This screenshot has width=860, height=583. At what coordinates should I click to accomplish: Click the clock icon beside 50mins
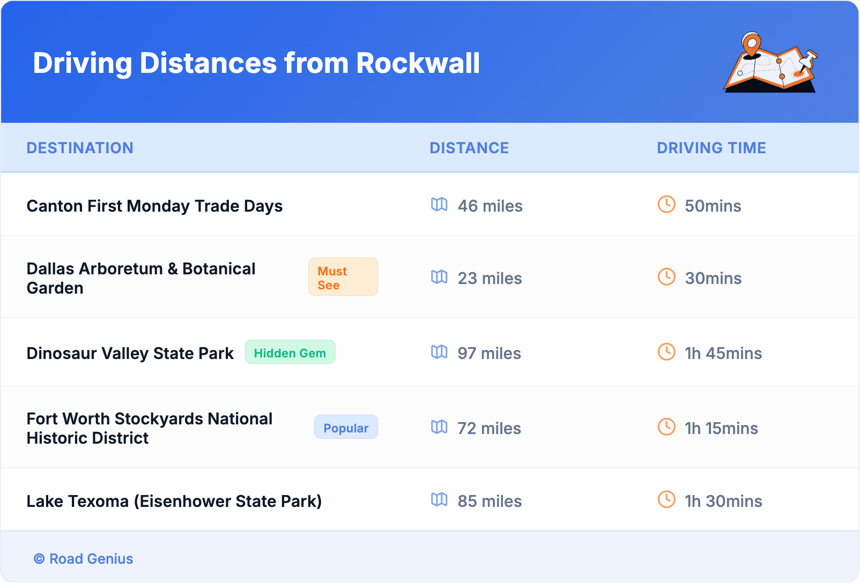click(x=666, y=204)
